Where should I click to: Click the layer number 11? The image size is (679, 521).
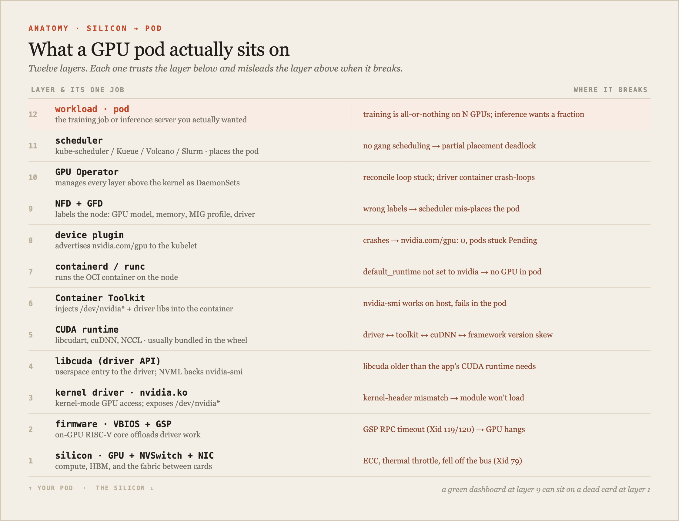[33, 146]
